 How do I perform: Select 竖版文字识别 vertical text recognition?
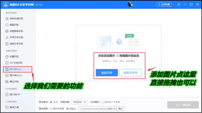tap(14, 44)
